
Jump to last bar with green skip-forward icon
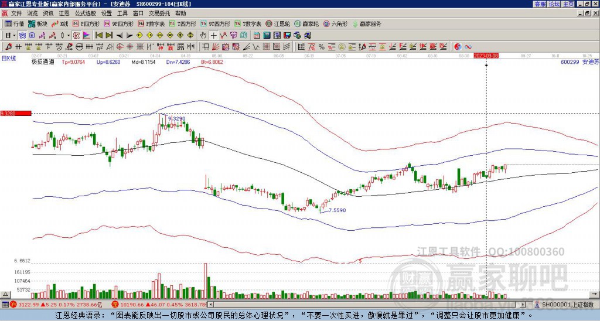pyautogui.click(x=109, y=36)
